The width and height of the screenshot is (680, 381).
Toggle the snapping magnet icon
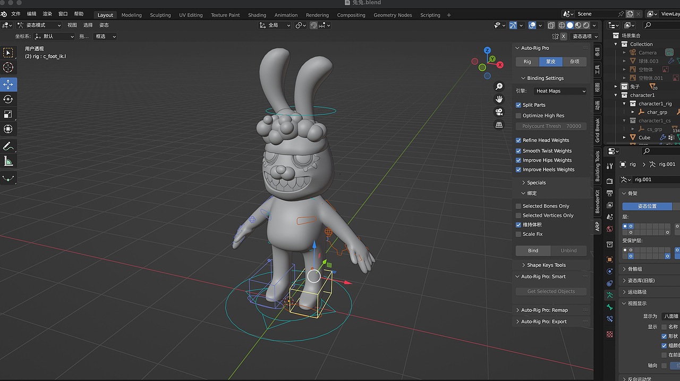(x=313, y=25)
